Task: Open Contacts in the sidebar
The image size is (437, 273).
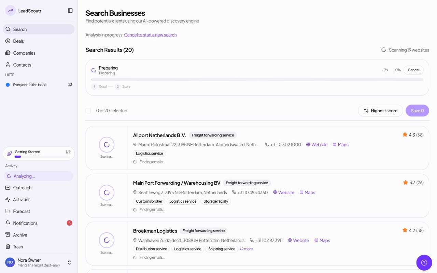Action: [x=39, y=64]
